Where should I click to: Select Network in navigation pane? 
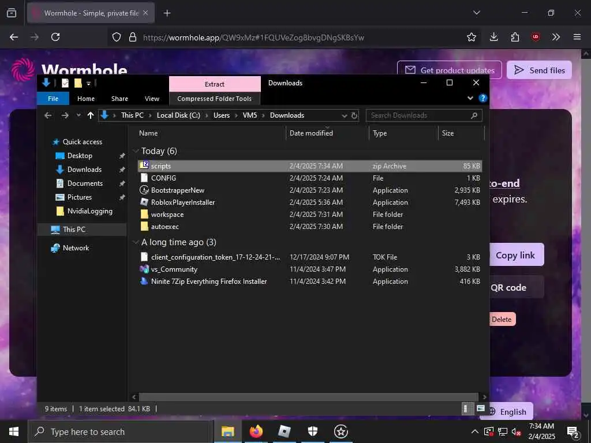tap(76, 248)
